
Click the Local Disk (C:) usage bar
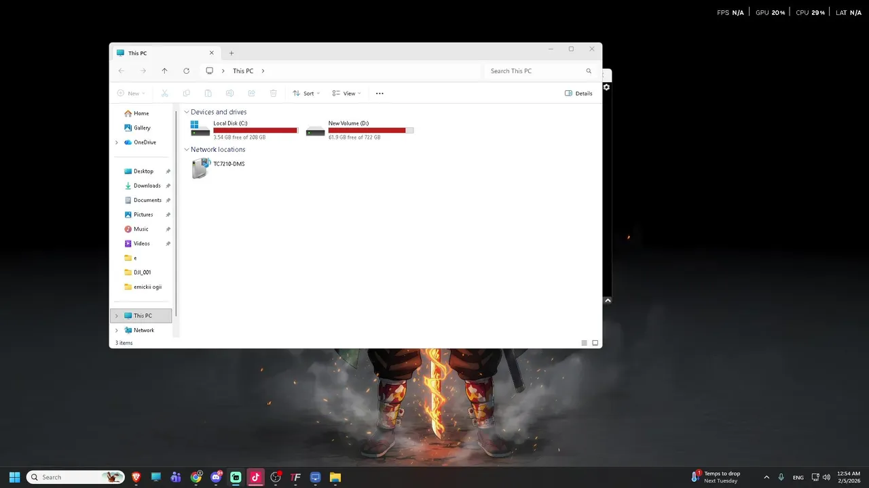pyautogui.click(x=255, y=130)
